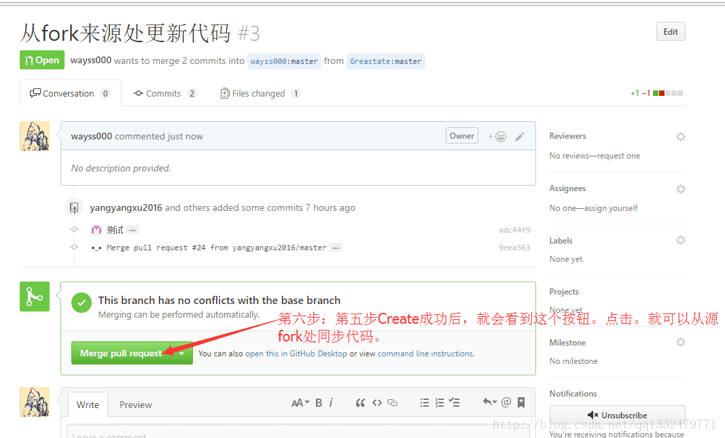Expand merge options dropdown arrow
Viewport: 725px width, 438px height.
[x=181, y=353]
